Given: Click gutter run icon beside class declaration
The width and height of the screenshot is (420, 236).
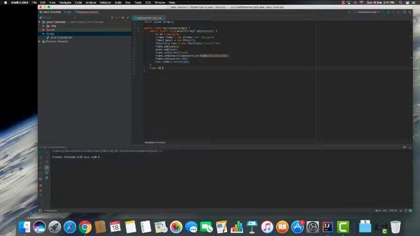Looking at the screenshot, I should 138,28.
